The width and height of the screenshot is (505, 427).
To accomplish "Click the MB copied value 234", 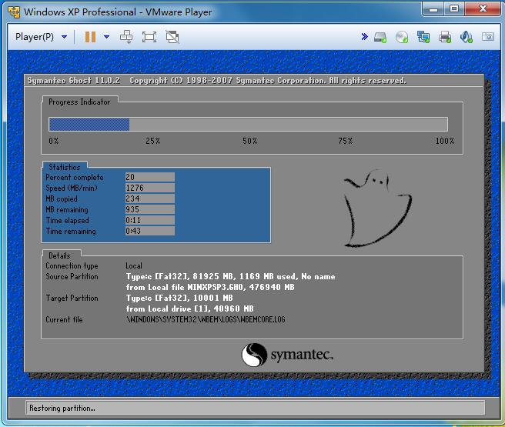I will click(x=150, y=198).
